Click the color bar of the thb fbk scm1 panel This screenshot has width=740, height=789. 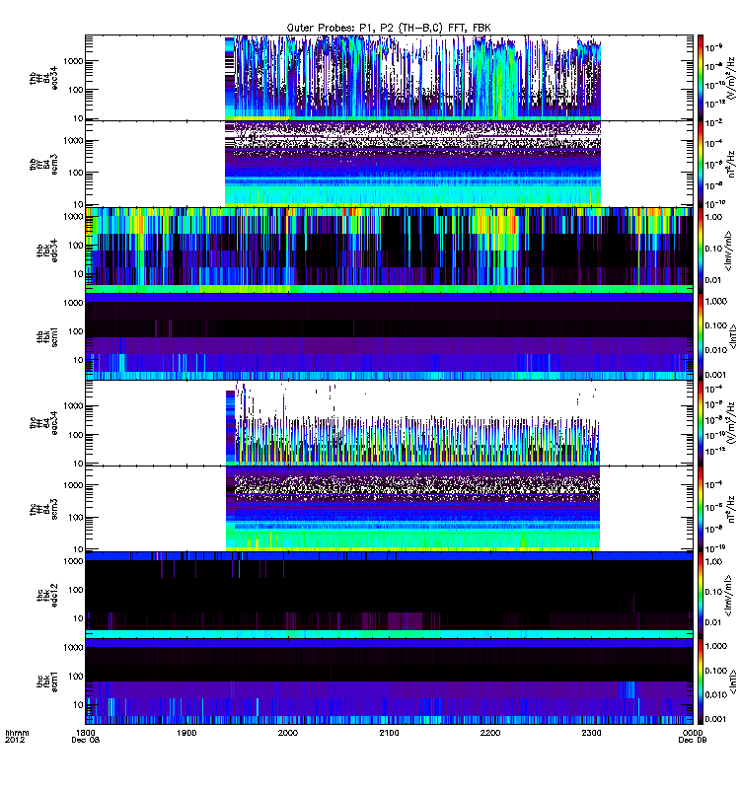click(700, 336)
